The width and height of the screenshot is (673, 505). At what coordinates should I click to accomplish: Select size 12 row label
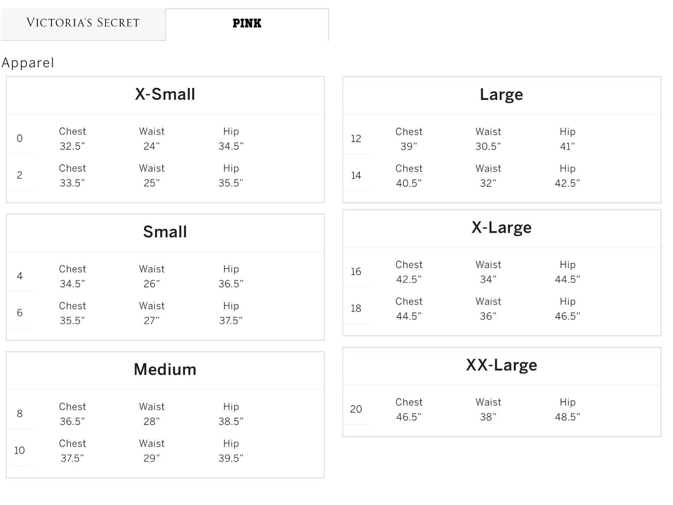tap(356, 138)
